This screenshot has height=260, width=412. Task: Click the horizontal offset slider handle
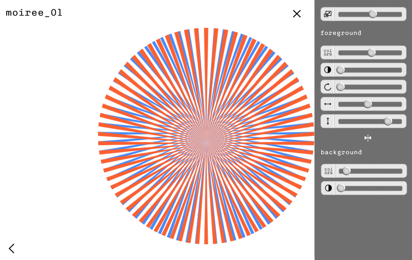(x=368, y=104)
